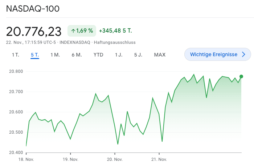Viewport: 254px width, 167px height.
Task: Click the NASDAQ-100 title
Action: click(33, 9)
